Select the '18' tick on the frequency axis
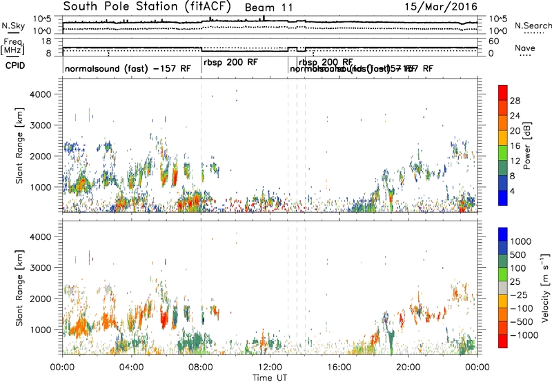552x382 pixels. tap(46, 41)
